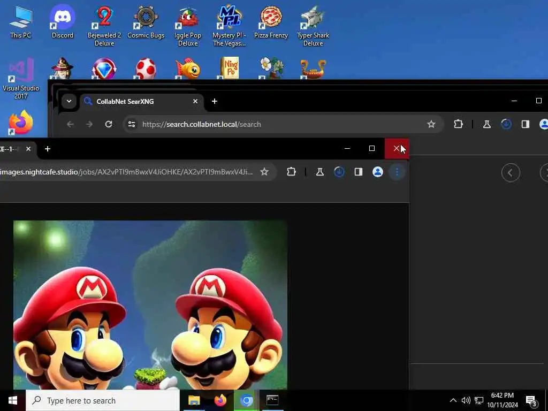The width and height of the screenshot is (548, 411).
Task: Select the orange fish game desktop icon
Action: click(x=188, y=68)
